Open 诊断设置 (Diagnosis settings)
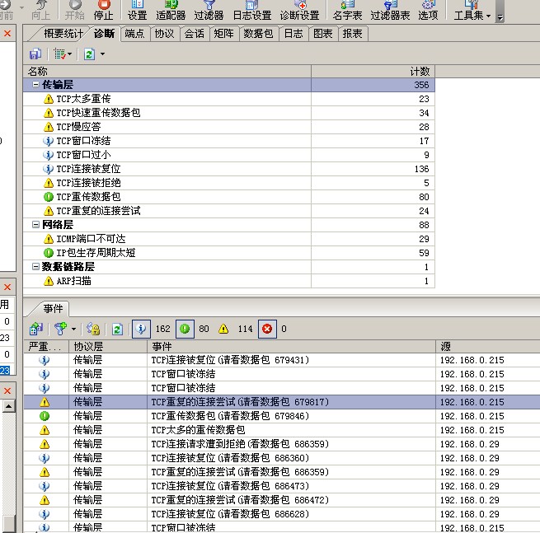Image resolution: width=540 pixels, height=533 pixels. pos(299,11)
